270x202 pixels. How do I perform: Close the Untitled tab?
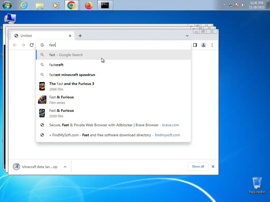pyautogui.click(x=70, y=36)
